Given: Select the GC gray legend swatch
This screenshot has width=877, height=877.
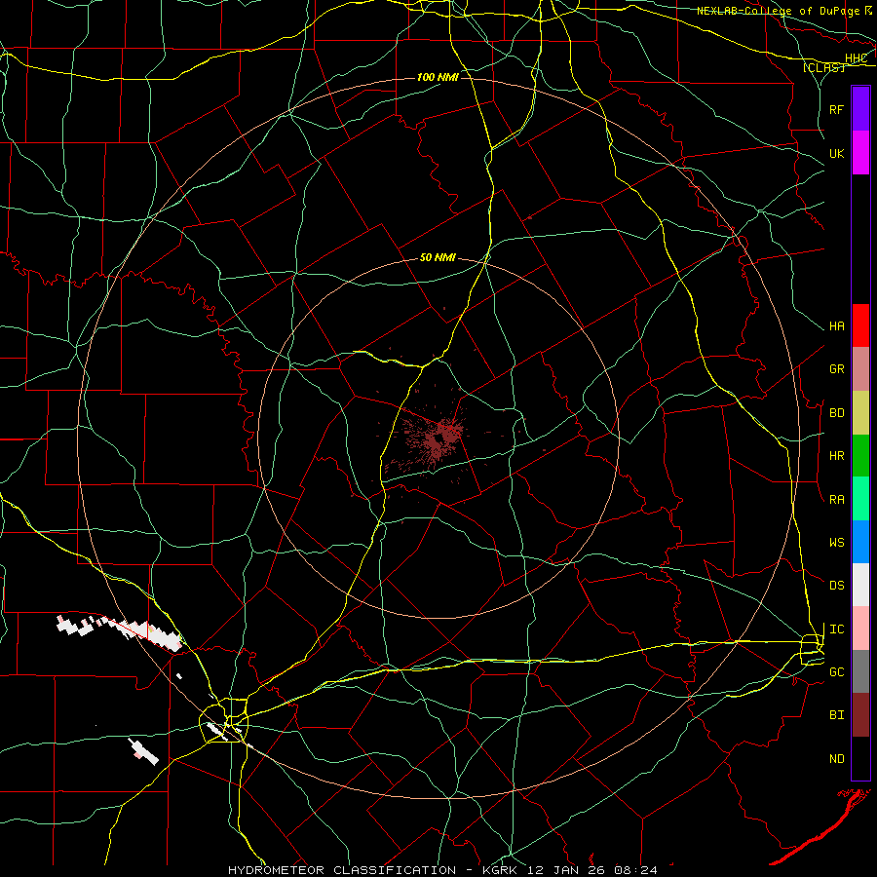Looking at the screenshot, I should (860, 671).
